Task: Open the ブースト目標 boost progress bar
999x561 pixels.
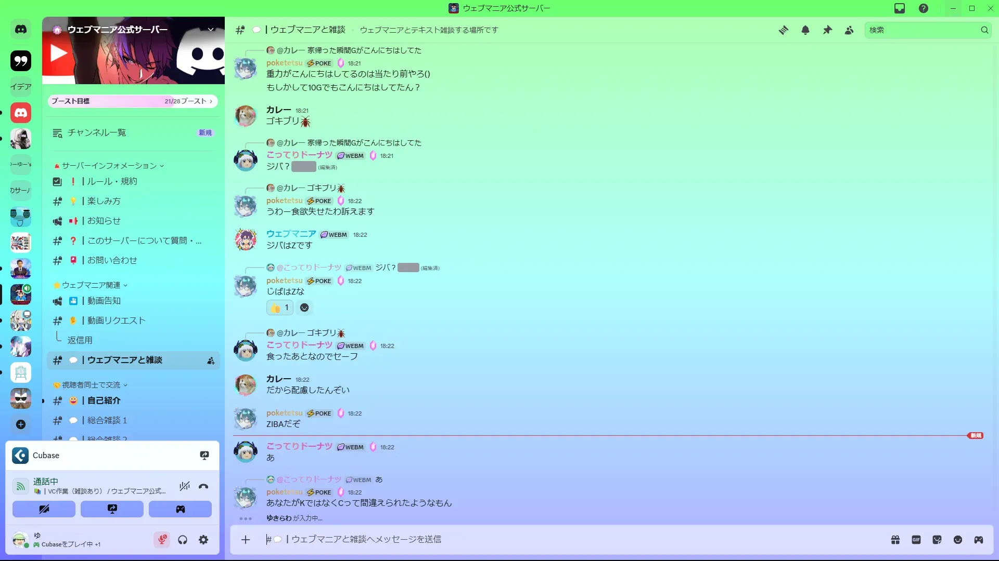Action: (133, 101)
